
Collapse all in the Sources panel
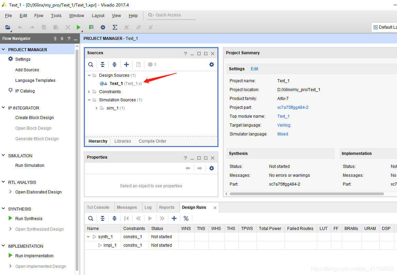coord(103,64)
